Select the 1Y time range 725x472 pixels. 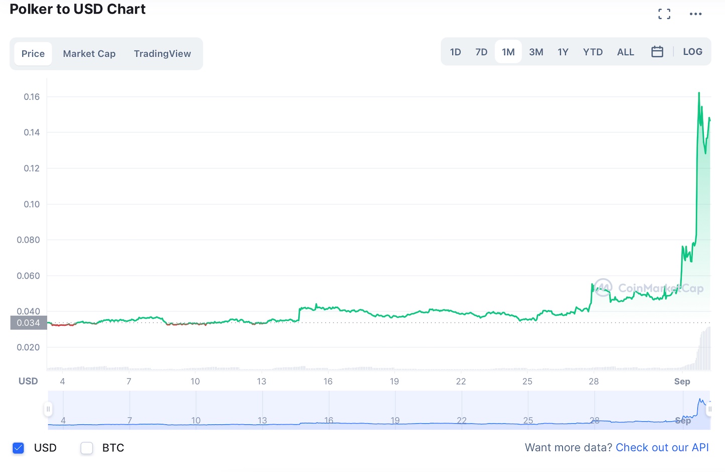click(x=563, y=52)
